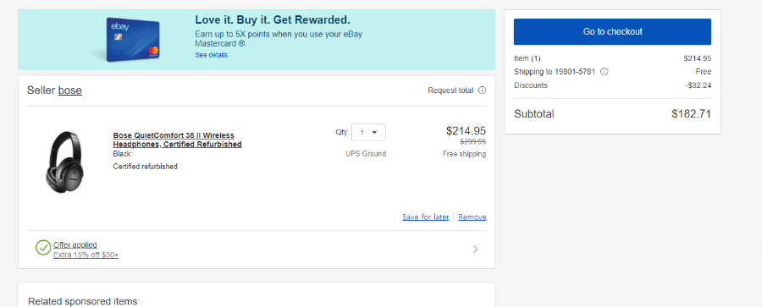Click the eBay Mastercard card image
This screenshot has width=762, height=307.
point(133,41)
